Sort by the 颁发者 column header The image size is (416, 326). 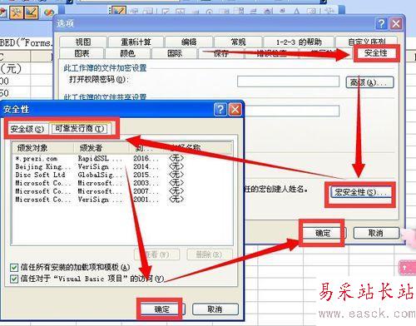pos(102,148)
